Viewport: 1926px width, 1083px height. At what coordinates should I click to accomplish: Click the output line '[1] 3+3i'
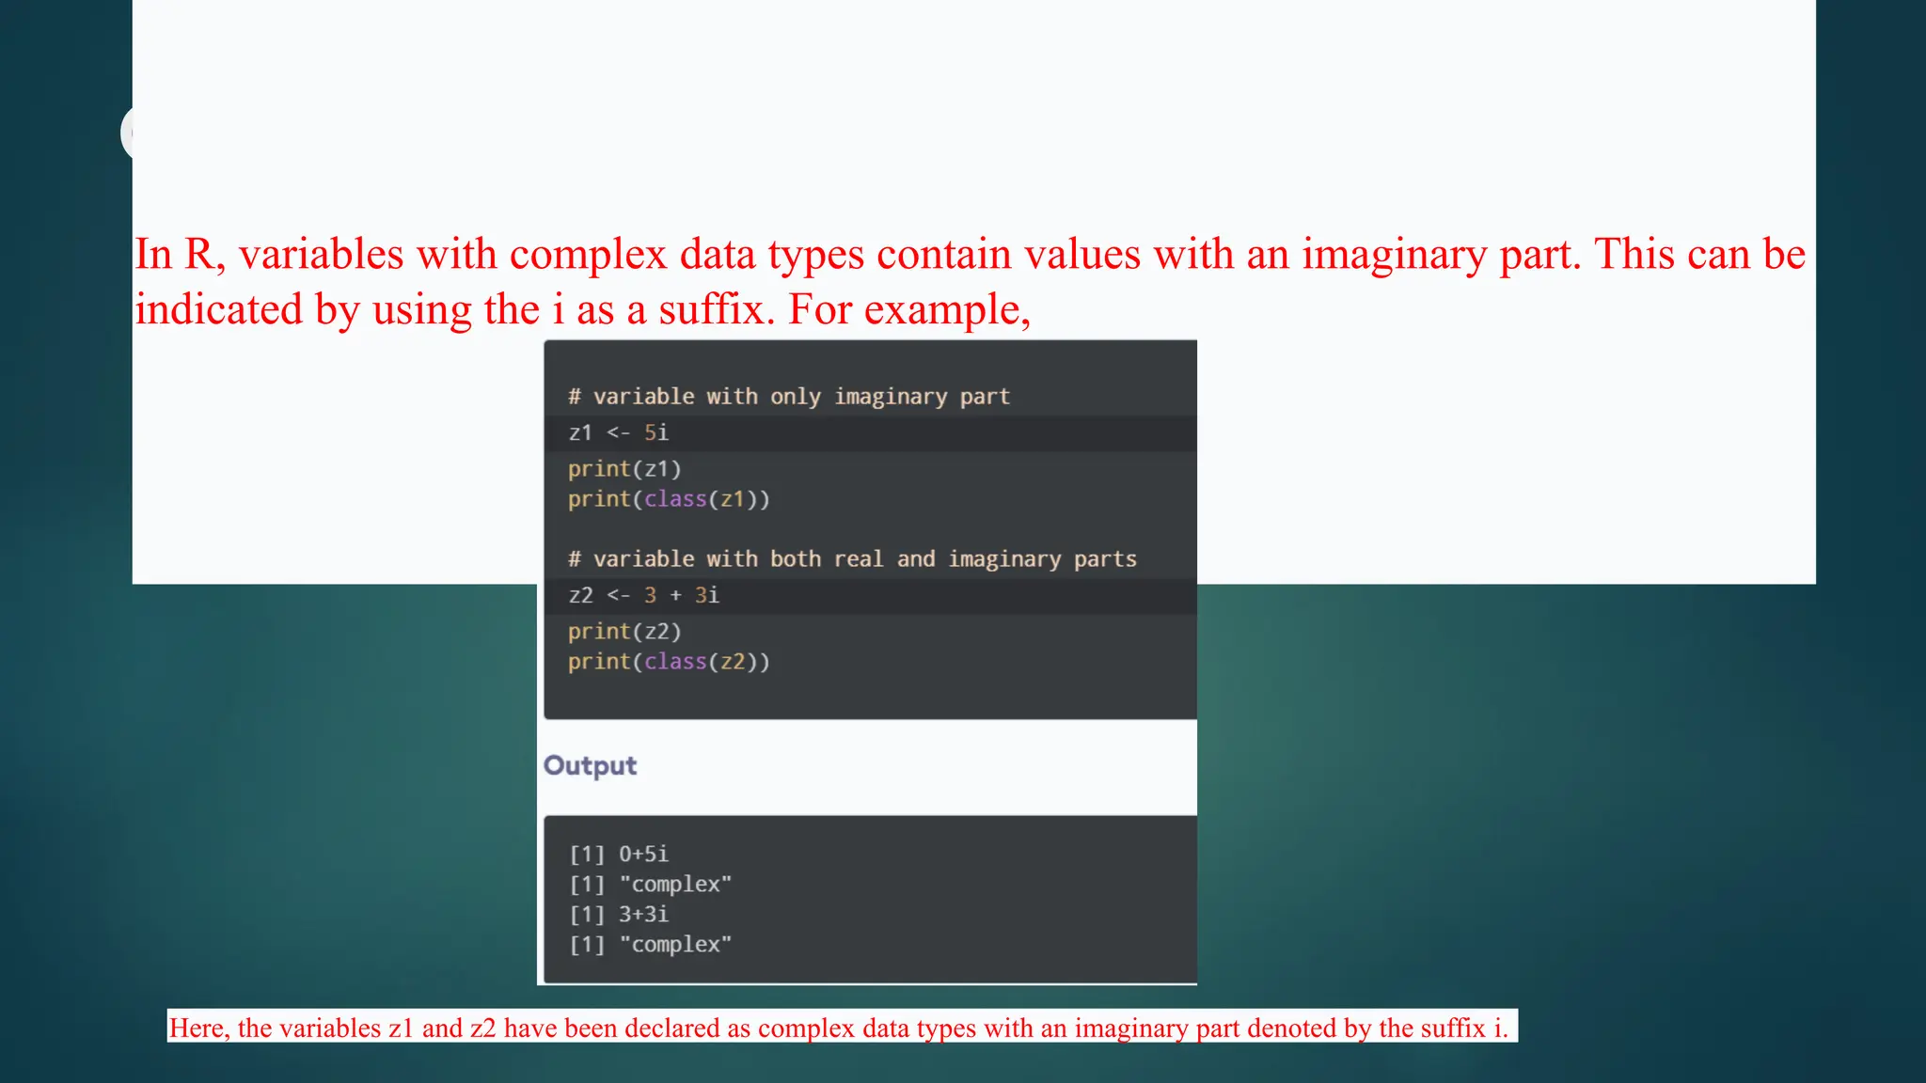pyautogui.click(x=619, y=914)
